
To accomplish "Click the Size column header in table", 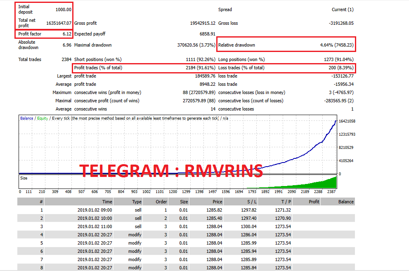I will 179,202.
